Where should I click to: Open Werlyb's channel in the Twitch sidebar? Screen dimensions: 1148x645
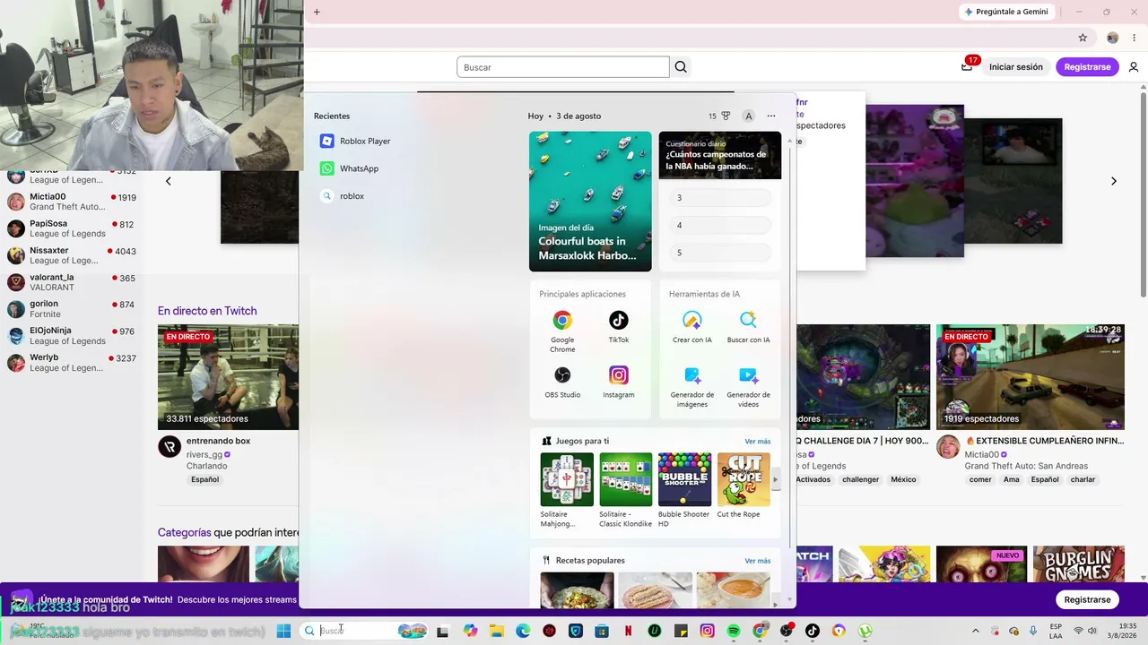pos(72,363)
